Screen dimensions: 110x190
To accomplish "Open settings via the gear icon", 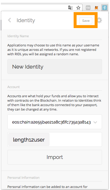I will click(100, 20).
